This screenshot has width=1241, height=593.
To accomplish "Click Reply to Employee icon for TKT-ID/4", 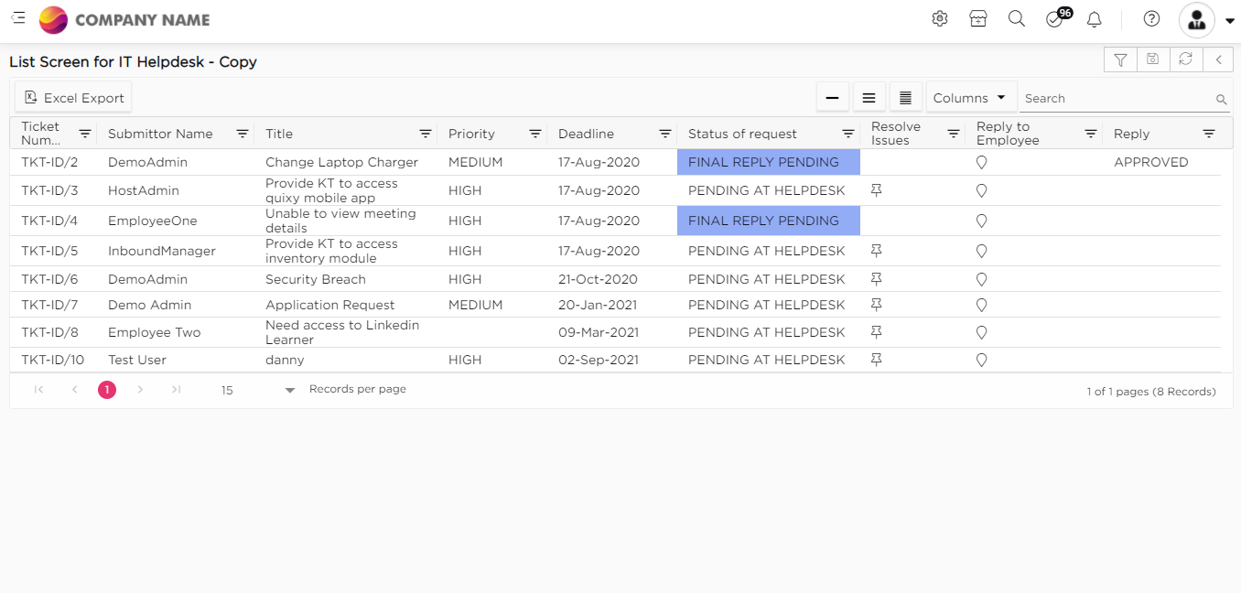I will [982, 221].
